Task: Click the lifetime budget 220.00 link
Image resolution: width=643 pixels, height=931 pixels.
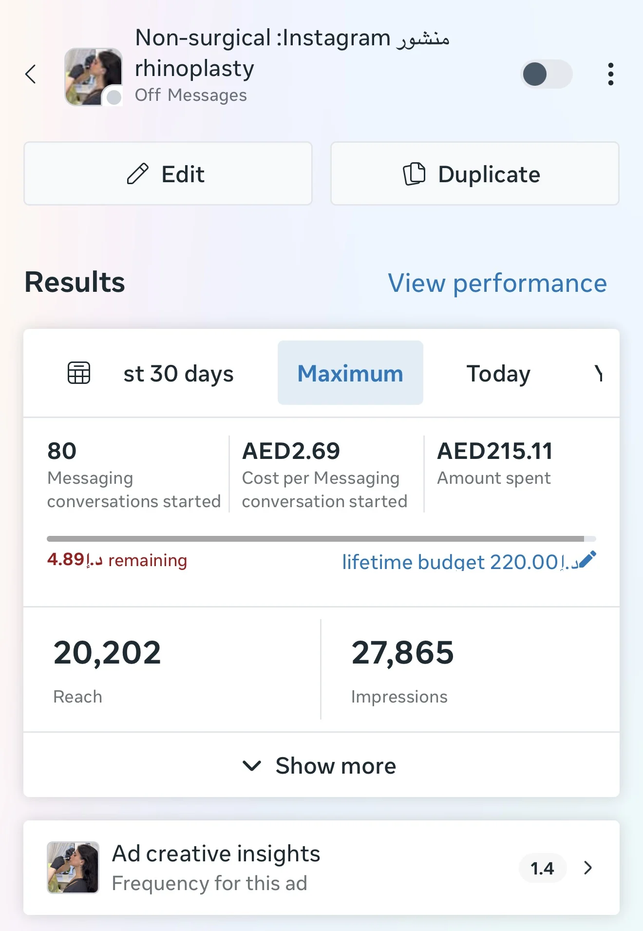Action: (460, 562)
